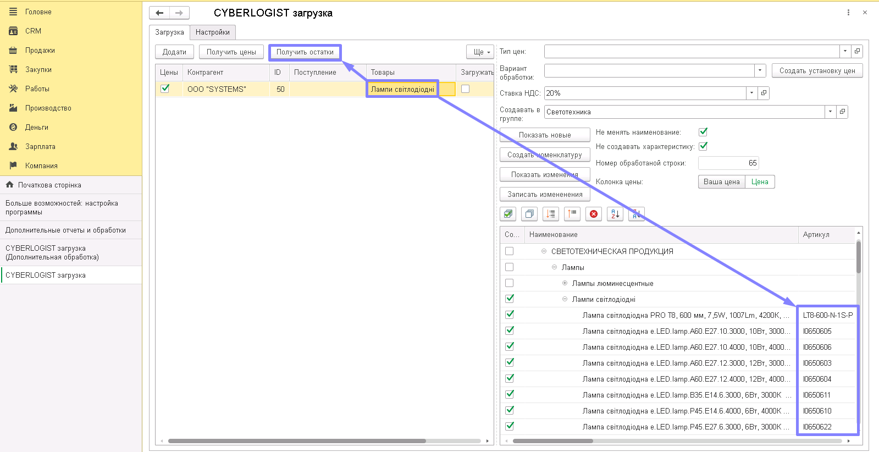Click Показать новые button
The height and width of the screenshot is (452, 879).
pos(545,135)
